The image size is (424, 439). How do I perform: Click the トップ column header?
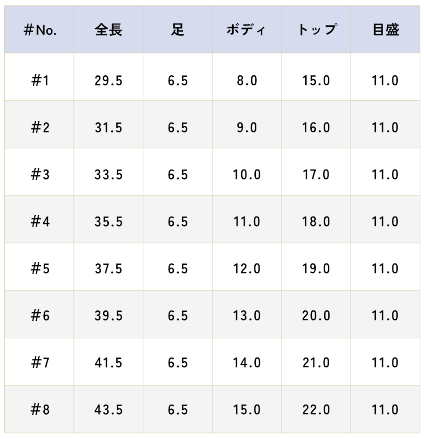(317, 30)
